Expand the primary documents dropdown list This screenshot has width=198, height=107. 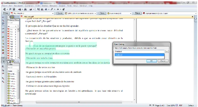[53, 13]
